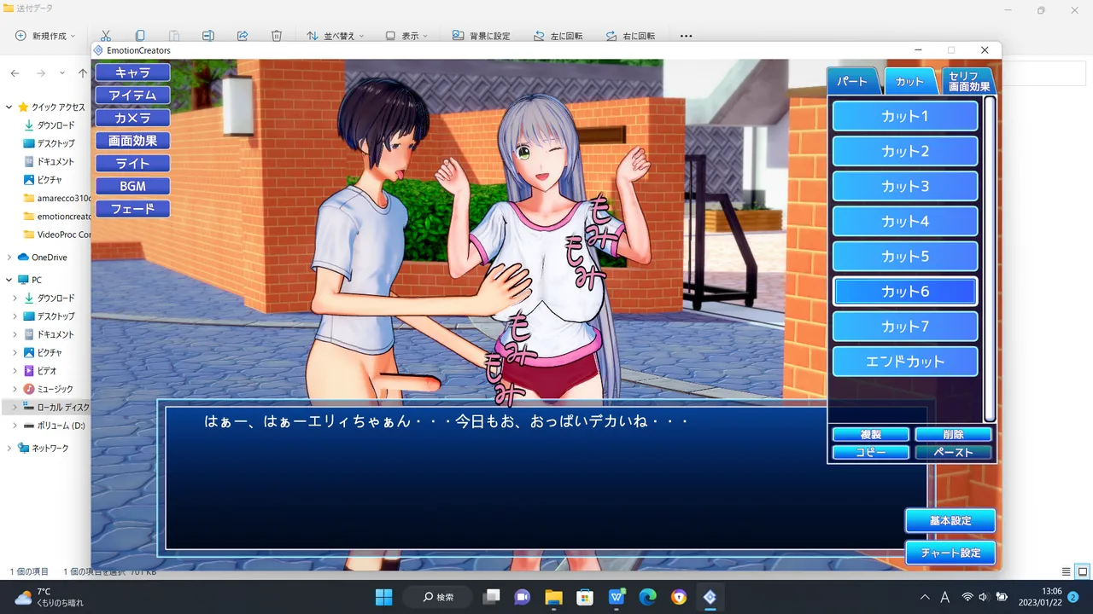
Task: Click the Copy icon in Explorer toolbar
Action: coord(140,36)
